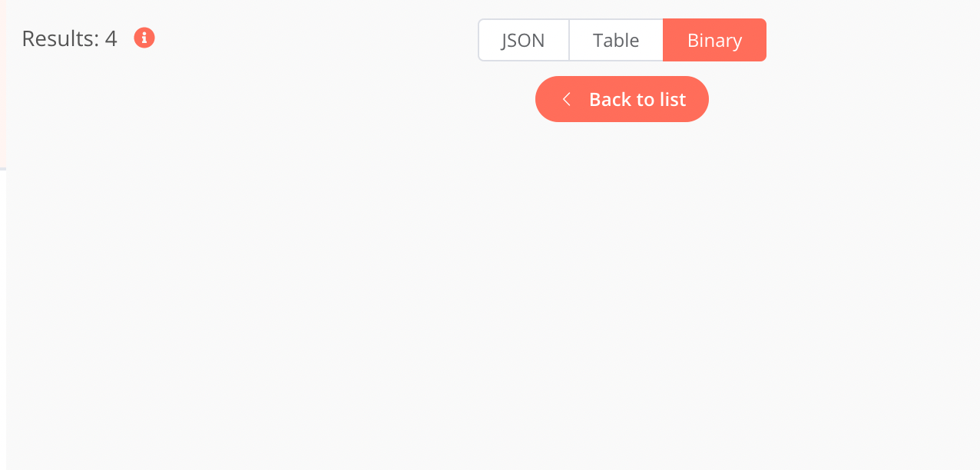Display output as Table

pos(616,40)
